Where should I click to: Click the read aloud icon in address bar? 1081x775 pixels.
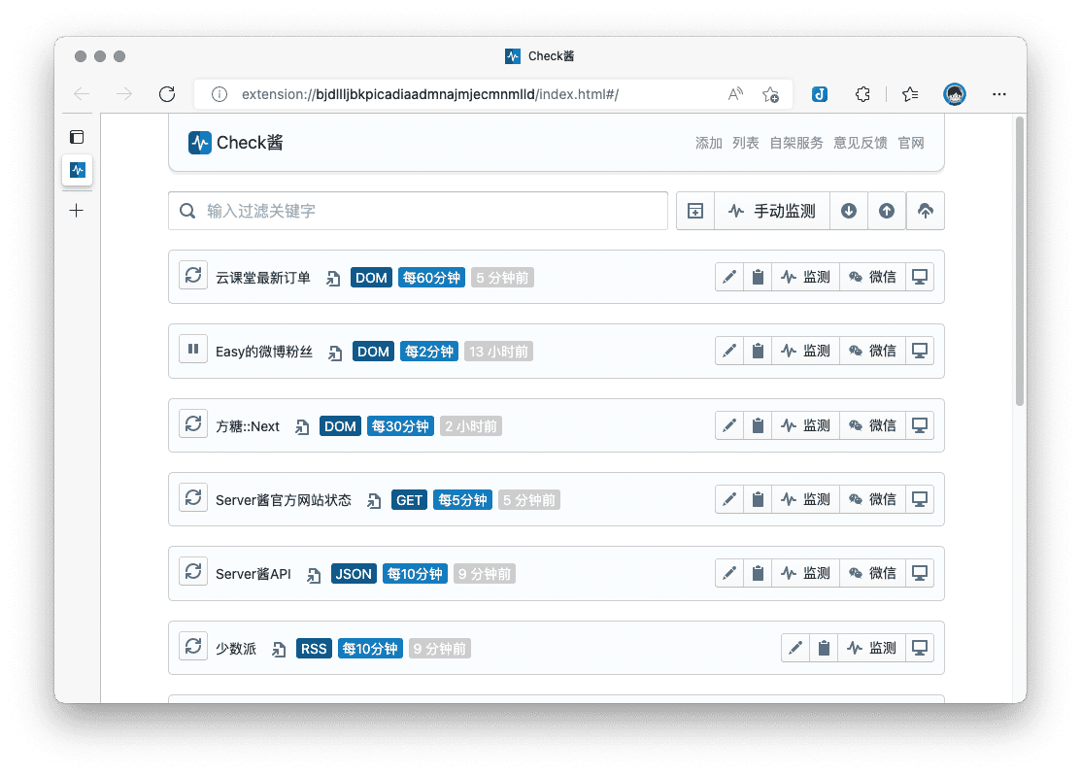coord(735,94)
